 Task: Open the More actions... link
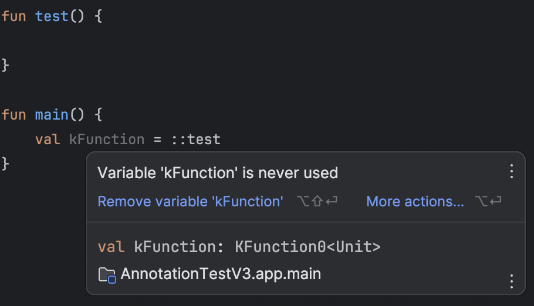coord(415,202)
